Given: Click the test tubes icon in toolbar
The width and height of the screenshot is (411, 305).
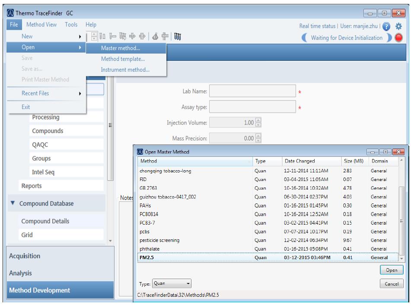Looking at the screenshot, I should 177,37.
